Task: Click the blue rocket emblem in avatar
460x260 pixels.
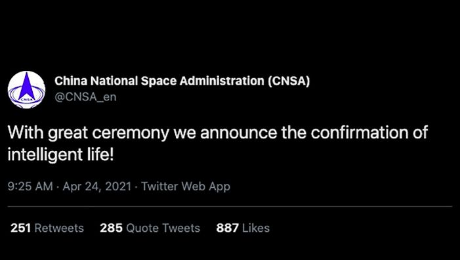Action: click(26, 87)
